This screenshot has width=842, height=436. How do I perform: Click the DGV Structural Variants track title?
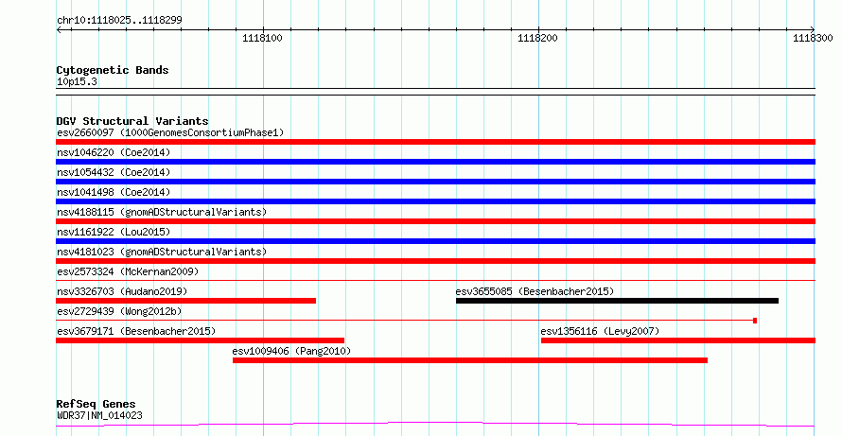click(x=132, y=121)
